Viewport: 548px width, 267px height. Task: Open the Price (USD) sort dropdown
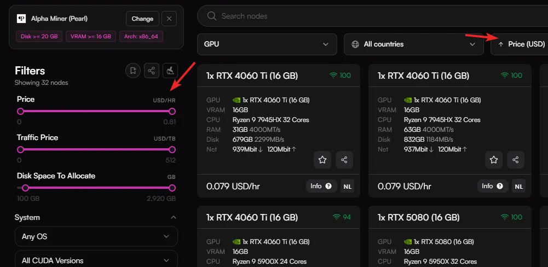pyautogui.click(x=520, y=44)
